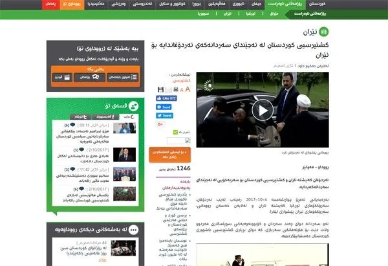The height and width of the screenshot is (266, 388).
Task: Open the بیروڕا menu item
Action: click(197, 5)
